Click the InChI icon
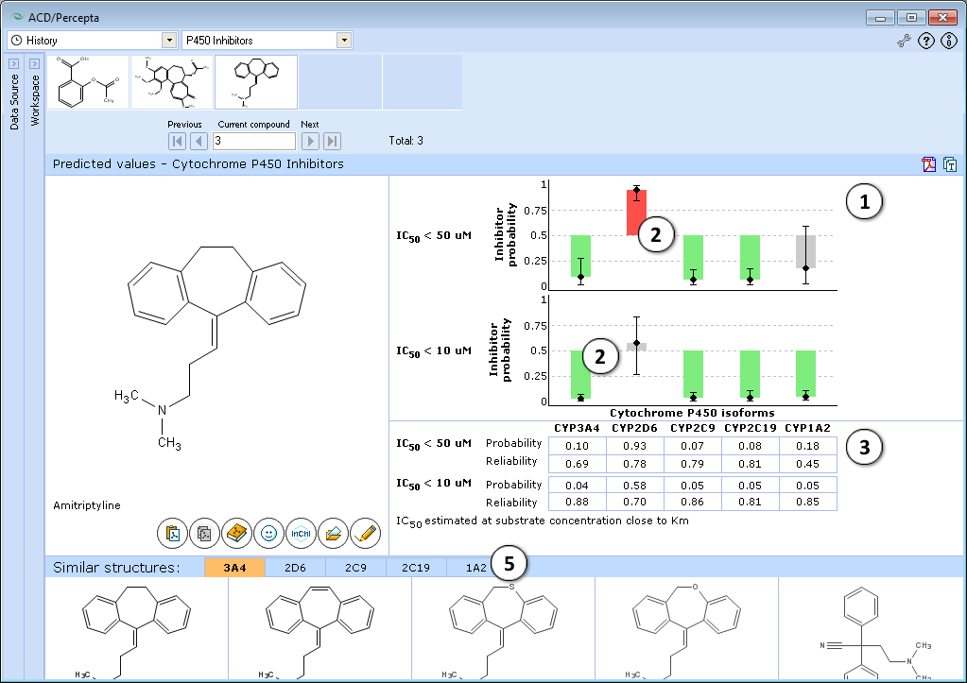Image resolution: width=967 pixels, height=683 pixels. tap(301, 533)
